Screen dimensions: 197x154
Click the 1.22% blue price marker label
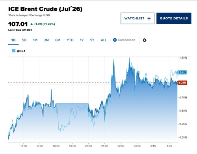coord(182,72)
